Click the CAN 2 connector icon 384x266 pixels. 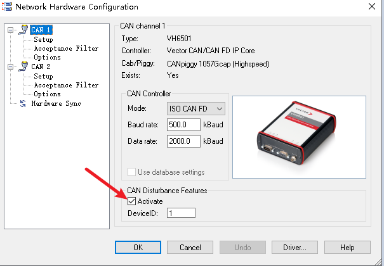23,66
